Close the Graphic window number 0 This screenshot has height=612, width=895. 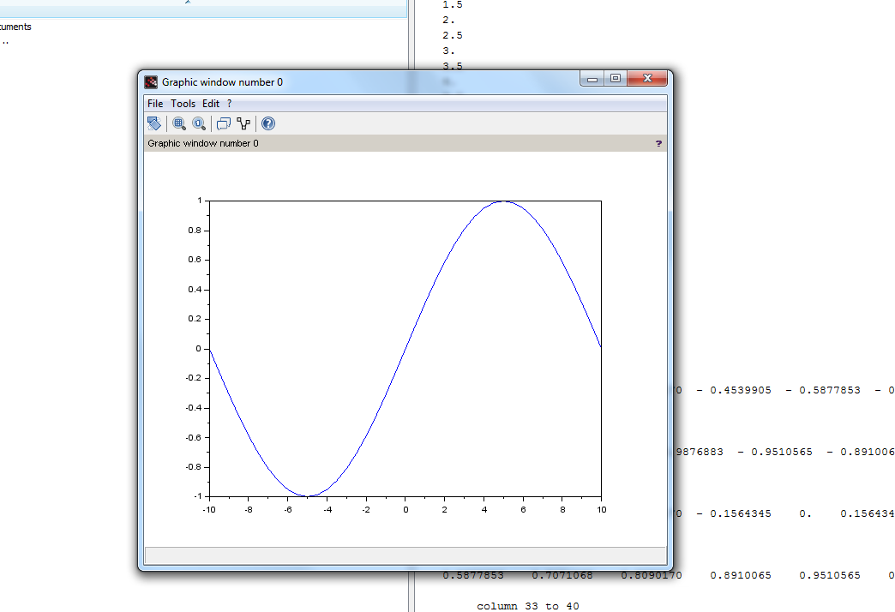coord(647,79)
